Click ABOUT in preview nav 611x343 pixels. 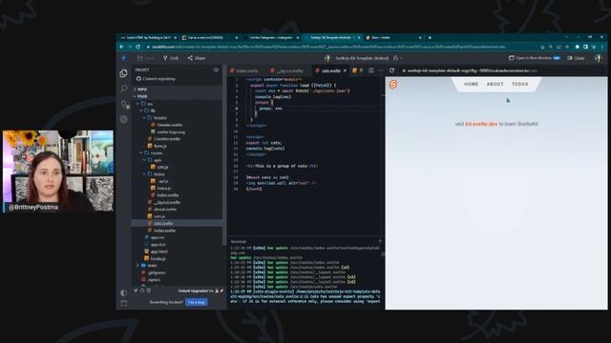coord(495,84)
